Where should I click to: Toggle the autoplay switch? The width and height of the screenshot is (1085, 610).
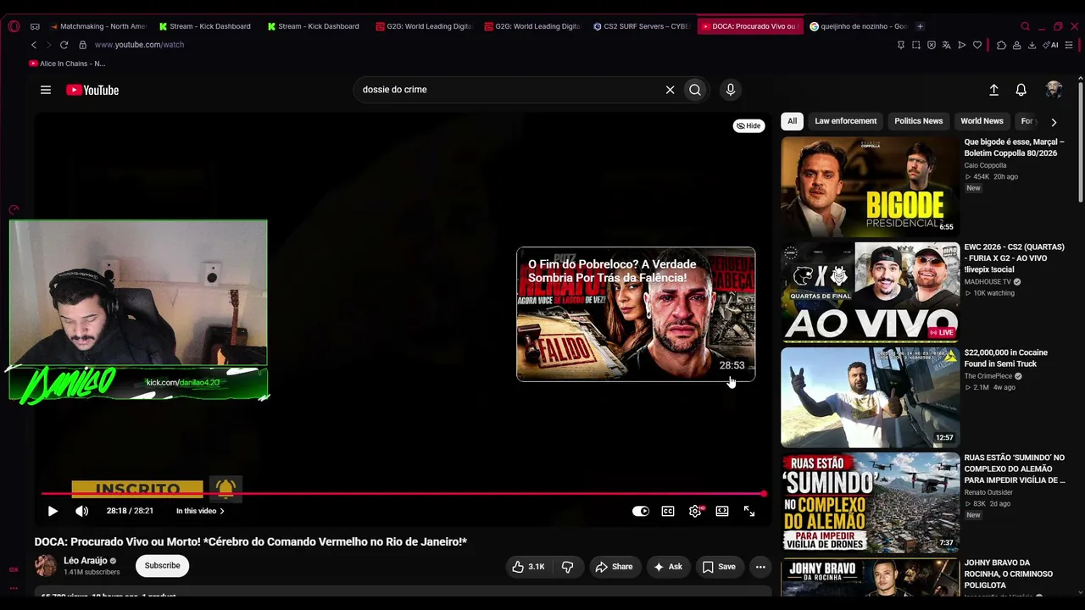[x=641, y=511]
